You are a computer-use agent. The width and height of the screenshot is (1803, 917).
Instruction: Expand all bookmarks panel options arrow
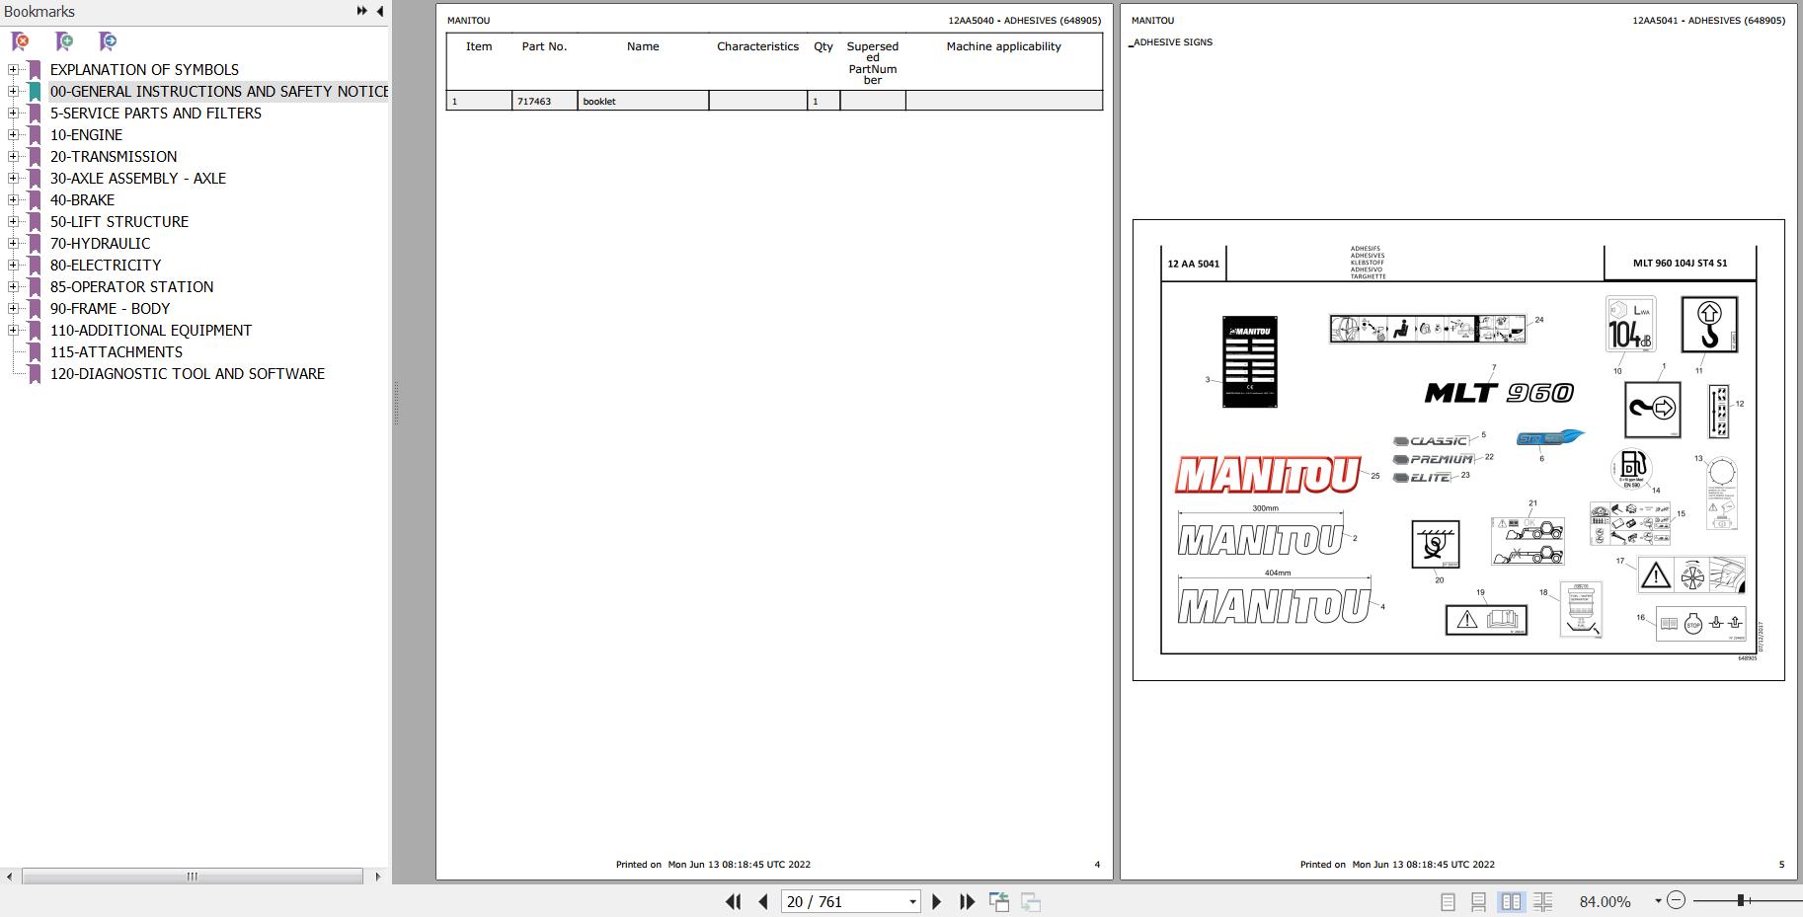click(361, 11)
